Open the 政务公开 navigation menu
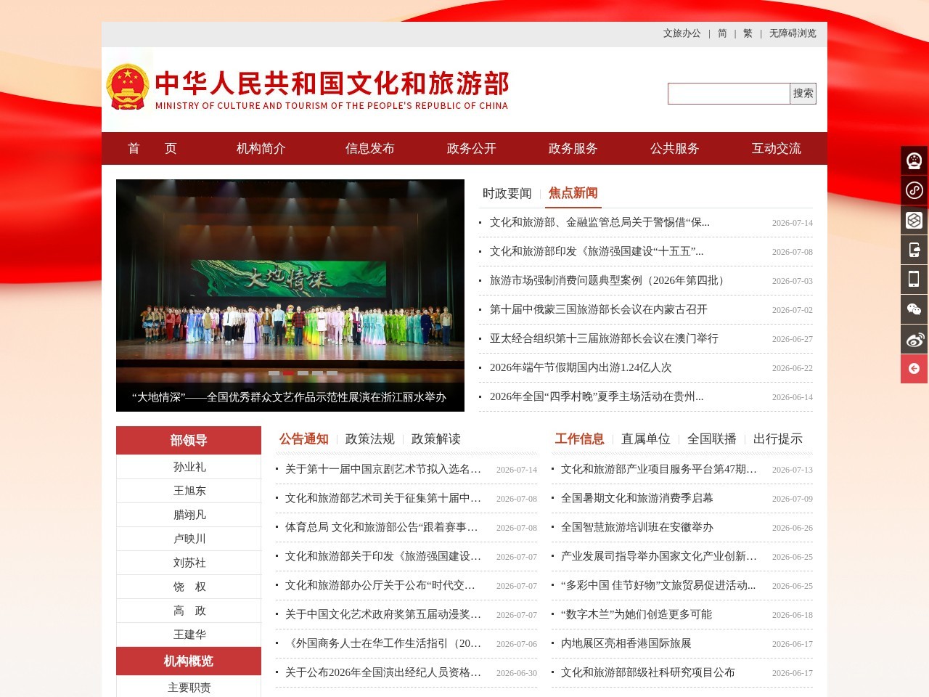The image size is (929, 697). click(472, 148)
